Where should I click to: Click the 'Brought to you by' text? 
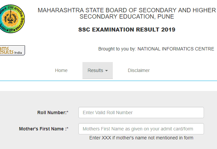coord(117,49)
